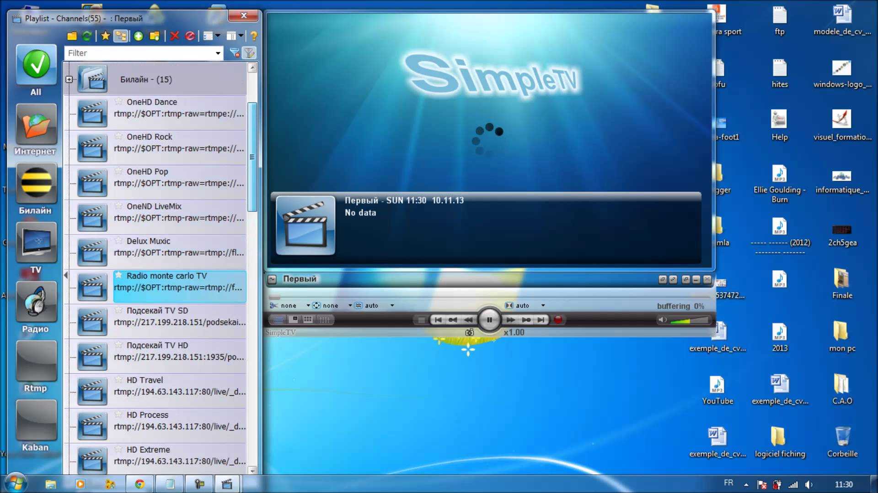Click the green add channel icon
878x493 pixels.
139,36
